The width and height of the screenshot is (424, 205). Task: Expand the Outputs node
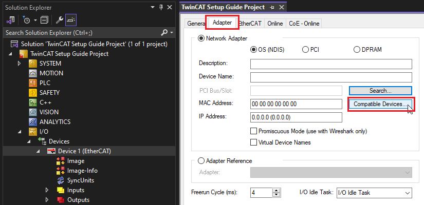coord(47,200)
